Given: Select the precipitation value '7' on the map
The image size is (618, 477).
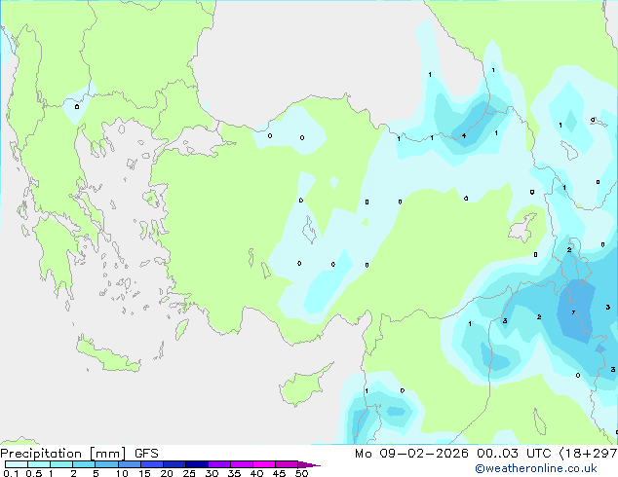Looking at the screenshot, I should (x=573, y=312).
